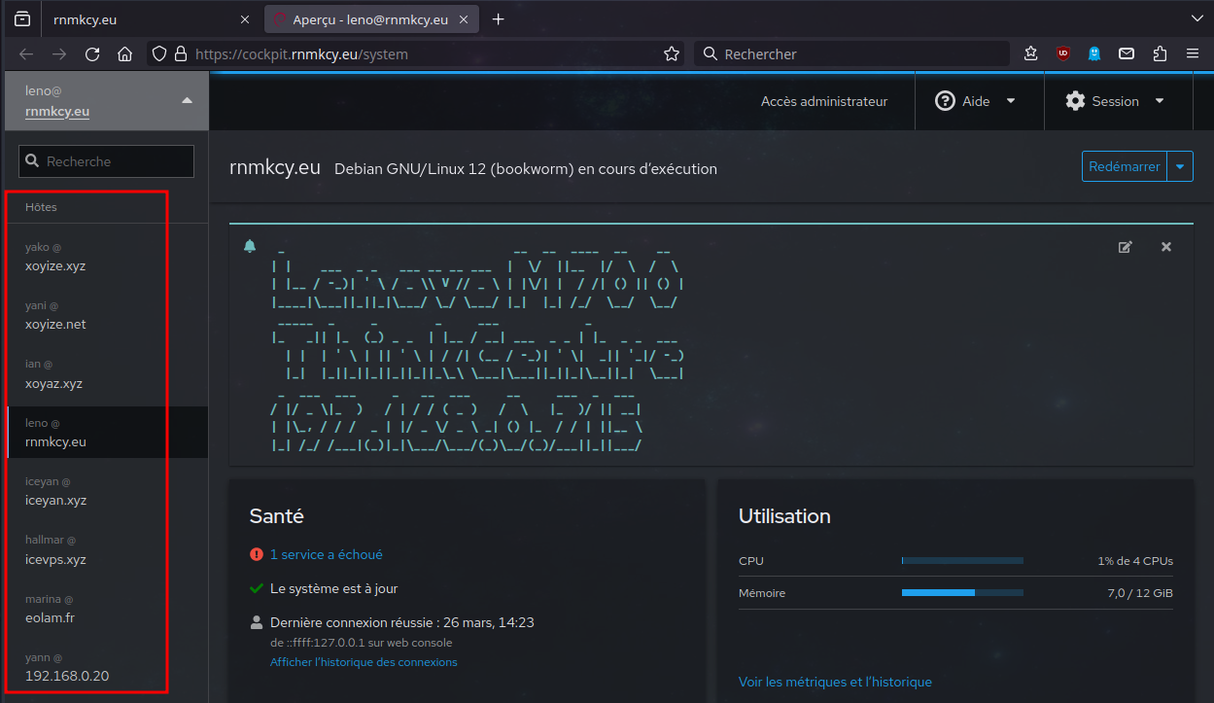The height and width of the screenshot is (703, 1214).
Task: Open the uBlock Origin extension icon
Action: pyautogui.click(x=1063, y=54)
